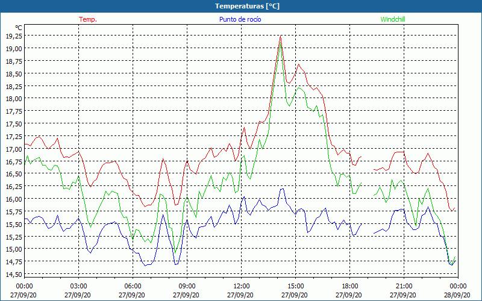Click the 17,50 y-axis value

click(14, 124)
